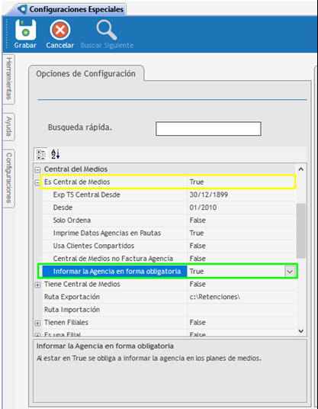Click the property grid scroll up arrow
Image resolution: width=318 pixels, height=409 pixels.
(x=301, y=169)
